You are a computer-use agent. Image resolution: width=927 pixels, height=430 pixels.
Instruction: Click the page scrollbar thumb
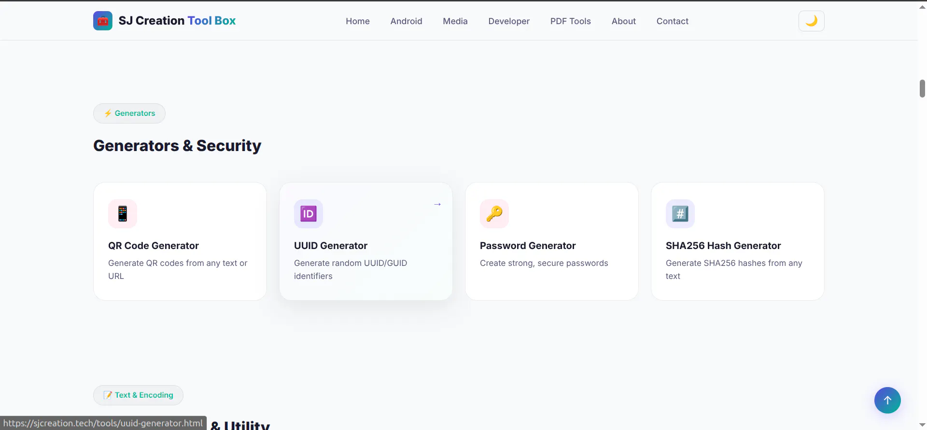tap(922, 89)
